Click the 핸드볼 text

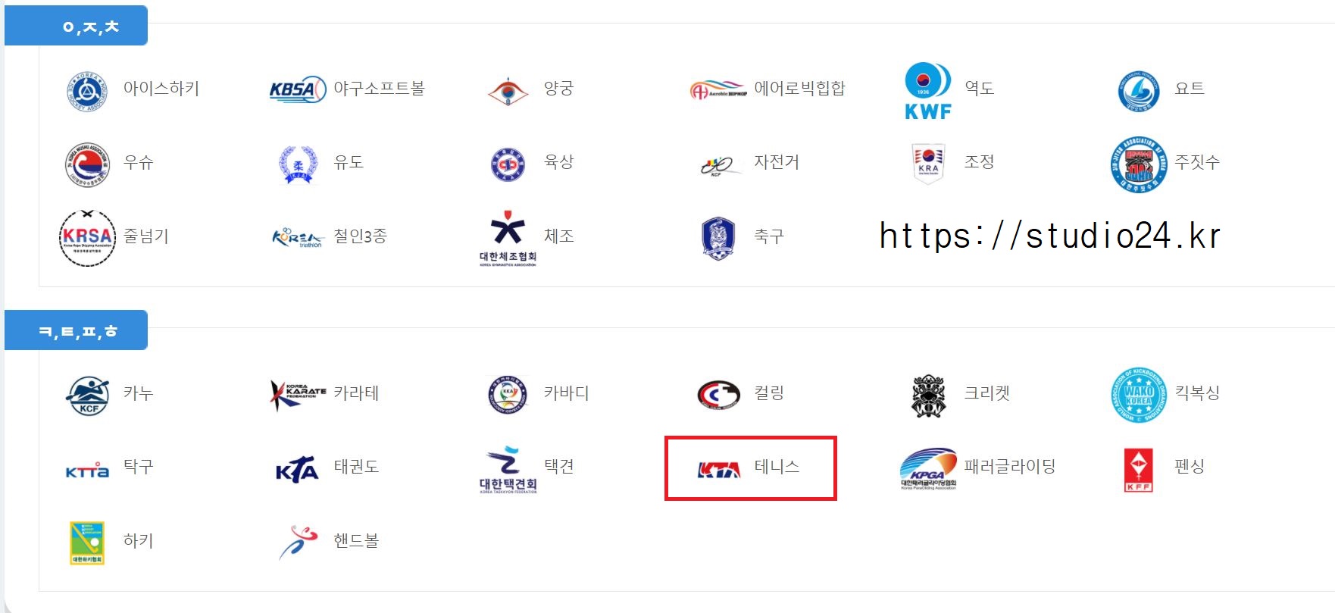click(x=356, y=541)
